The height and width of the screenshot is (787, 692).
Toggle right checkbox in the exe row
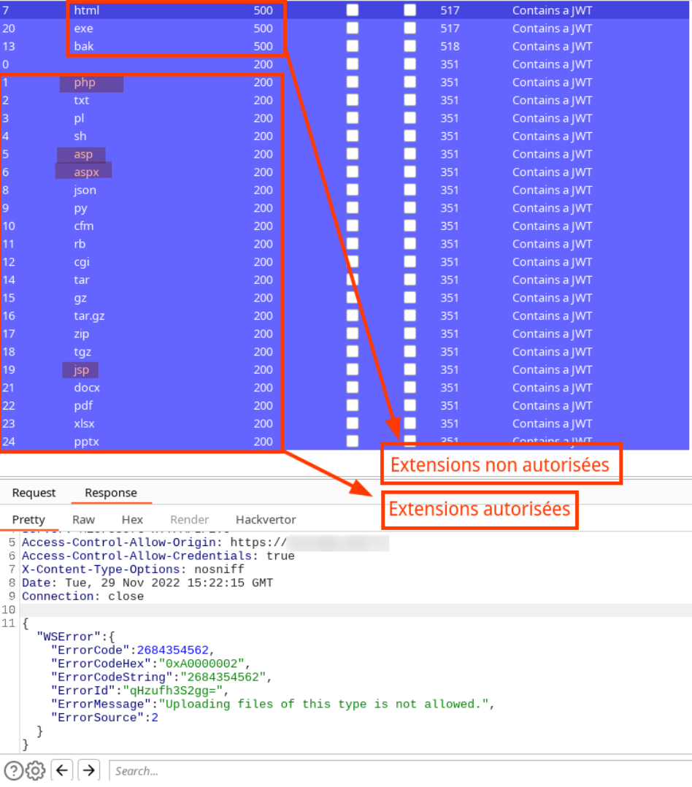[x=410, y=28]
